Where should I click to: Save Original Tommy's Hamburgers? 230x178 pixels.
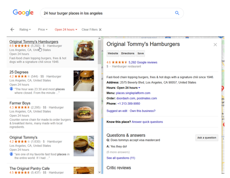141,53
